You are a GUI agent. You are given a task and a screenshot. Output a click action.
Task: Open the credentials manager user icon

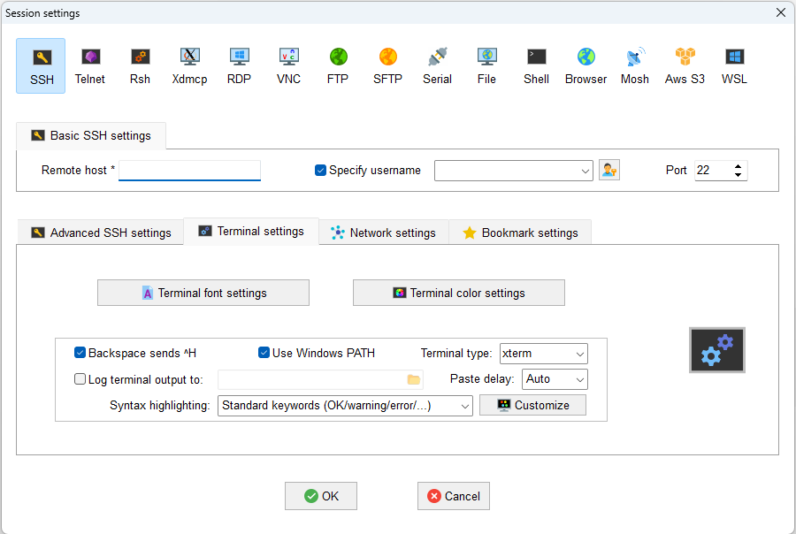(x=609, y=170)
